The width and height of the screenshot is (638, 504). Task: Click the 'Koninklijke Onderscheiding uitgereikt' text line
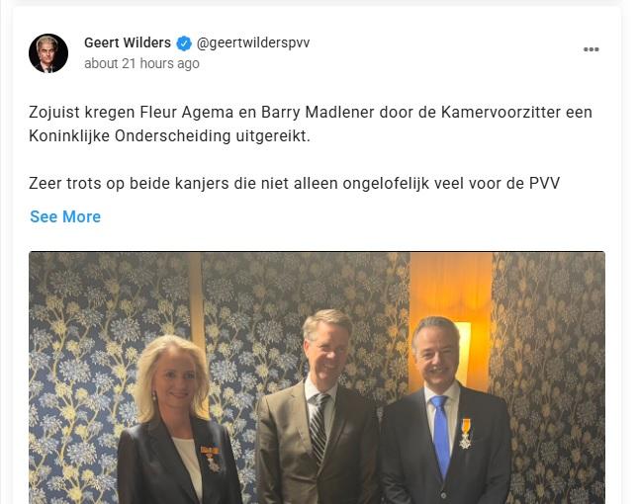(x=169, y=136)
